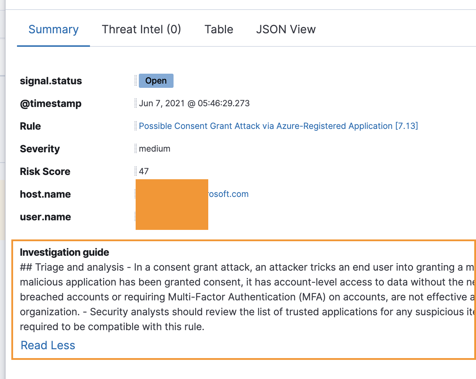Screen dimensions: 476x379
Task: Switch to the Summary tab
Action: pyautogui.click(x=53, y=29)
